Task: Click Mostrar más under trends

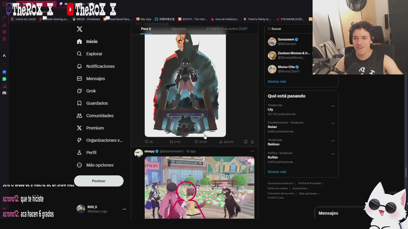Action: pyautogui.click(x=277, y=172)
